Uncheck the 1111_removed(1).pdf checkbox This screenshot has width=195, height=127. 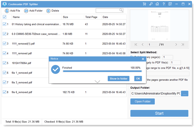pos(4,44)
